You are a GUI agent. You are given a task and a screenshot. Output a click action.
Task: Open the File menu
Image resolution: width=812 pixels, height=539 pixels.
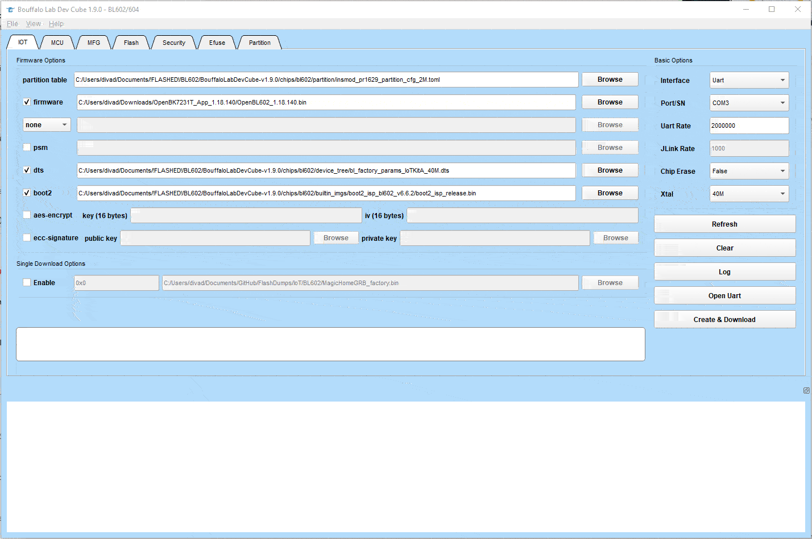click(13, 24)
